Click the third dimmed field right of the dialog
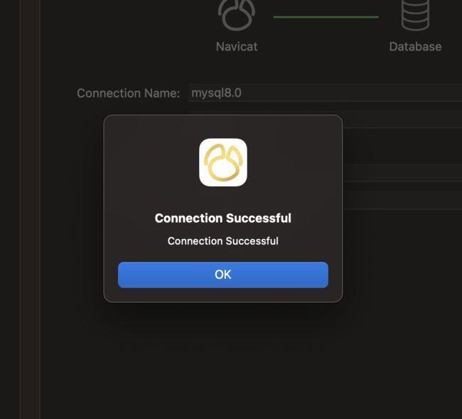Viewport: 462px width, 419px height. [402, 200]
